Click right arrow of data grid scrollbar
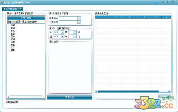The height and width of the screenshot is (112, 178). (170, 91)
